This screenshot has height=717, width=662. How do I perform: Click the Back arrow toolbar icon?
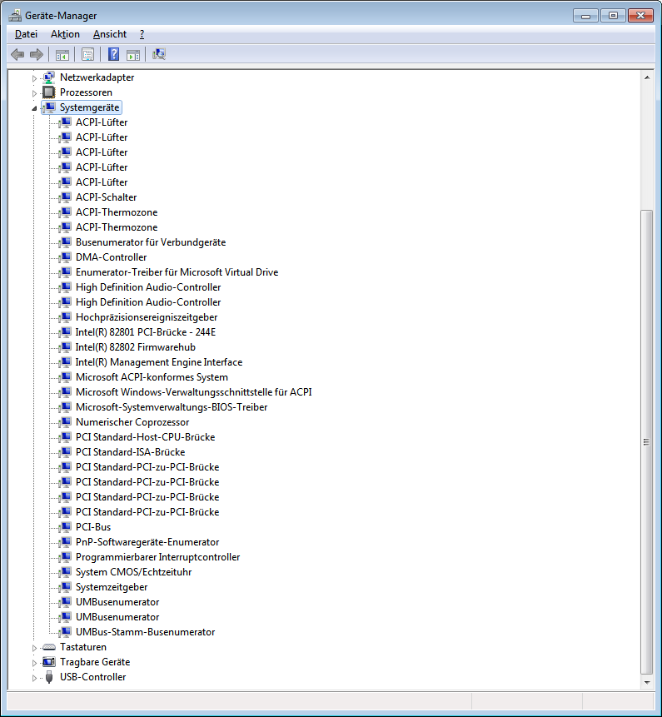(17, 54)
